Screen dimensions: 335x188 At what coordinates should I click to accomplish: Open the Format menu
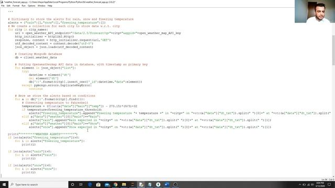[16, 6]
